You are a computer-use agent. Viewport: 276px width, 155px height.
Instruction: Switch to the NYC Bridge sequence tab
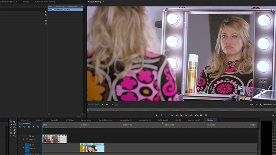[69, 120]
